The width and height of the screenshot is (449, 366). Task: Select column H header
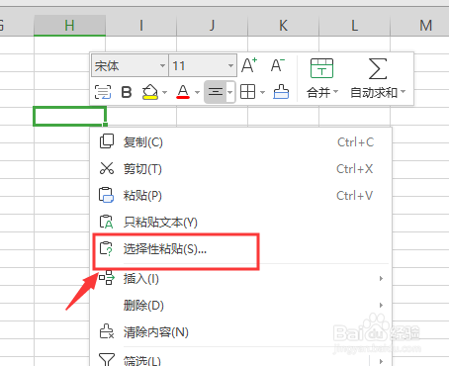pyautogui.click(x=69, y=25)
